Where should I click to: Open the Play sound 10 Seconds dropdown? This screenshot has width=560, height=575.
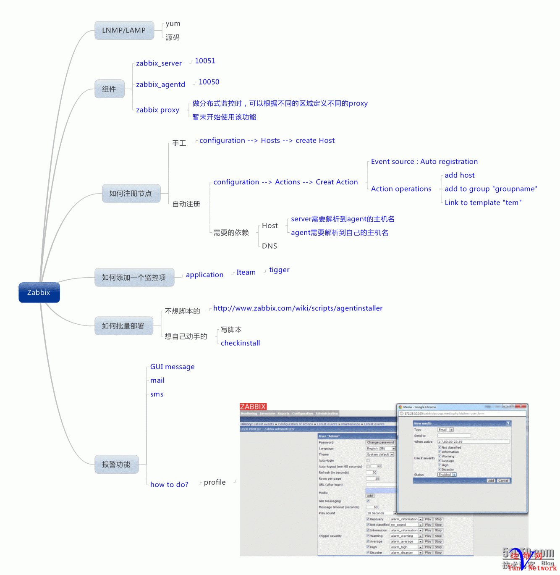point(381,513)
